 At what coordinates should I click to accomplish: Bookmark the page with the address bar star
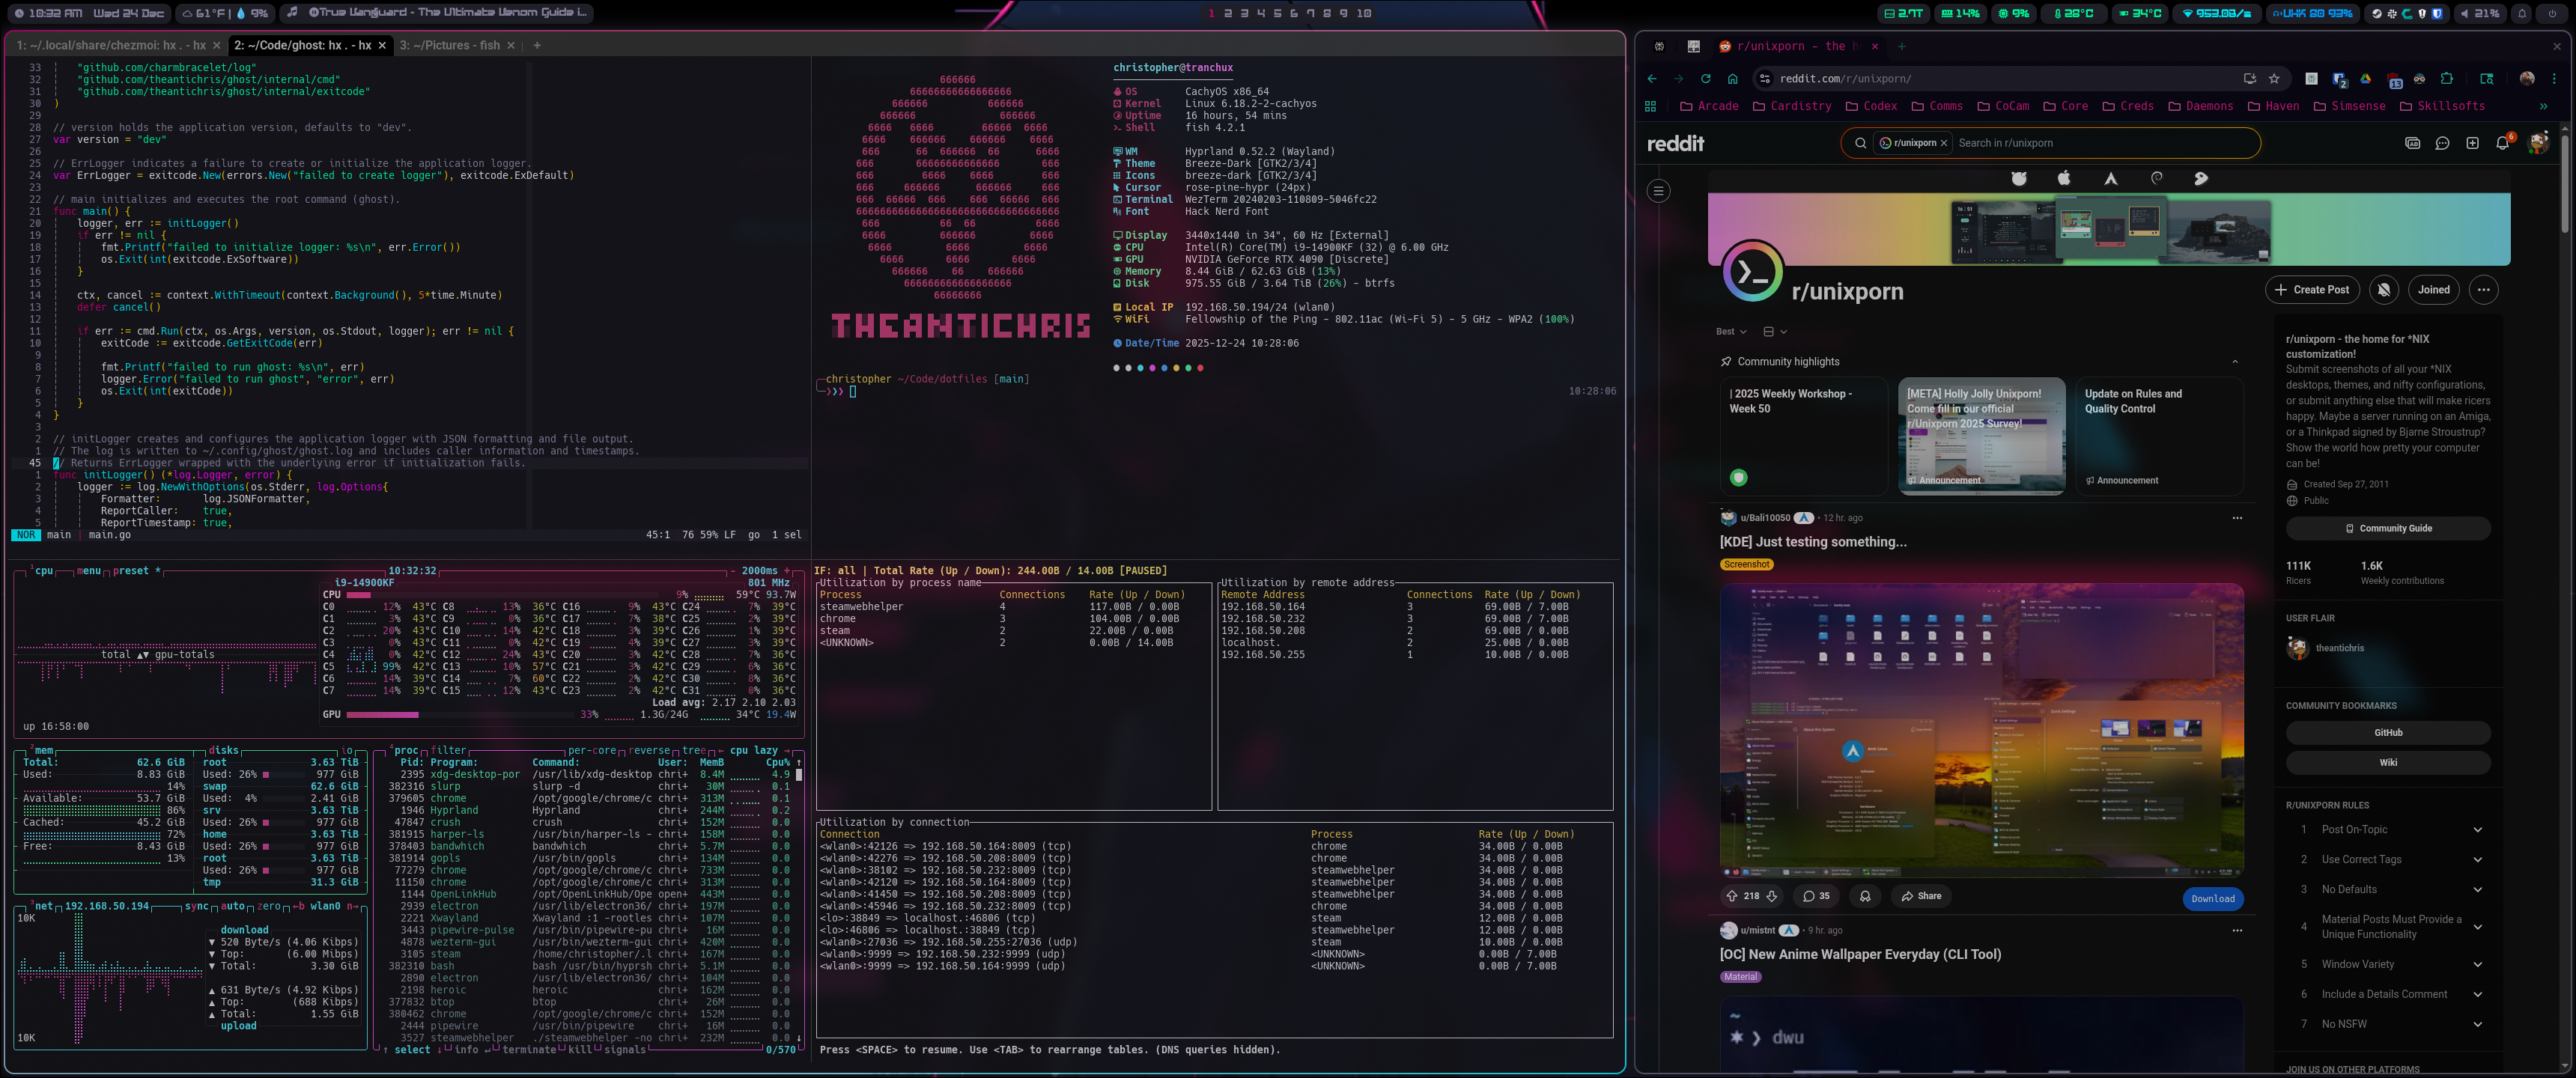(2274, 79)
